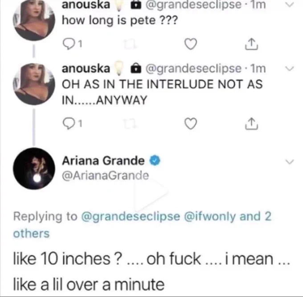Expand options chevron on first anouska tweet
The height and width of the screenshot is (297, 303).
click(x=290, y=5)
